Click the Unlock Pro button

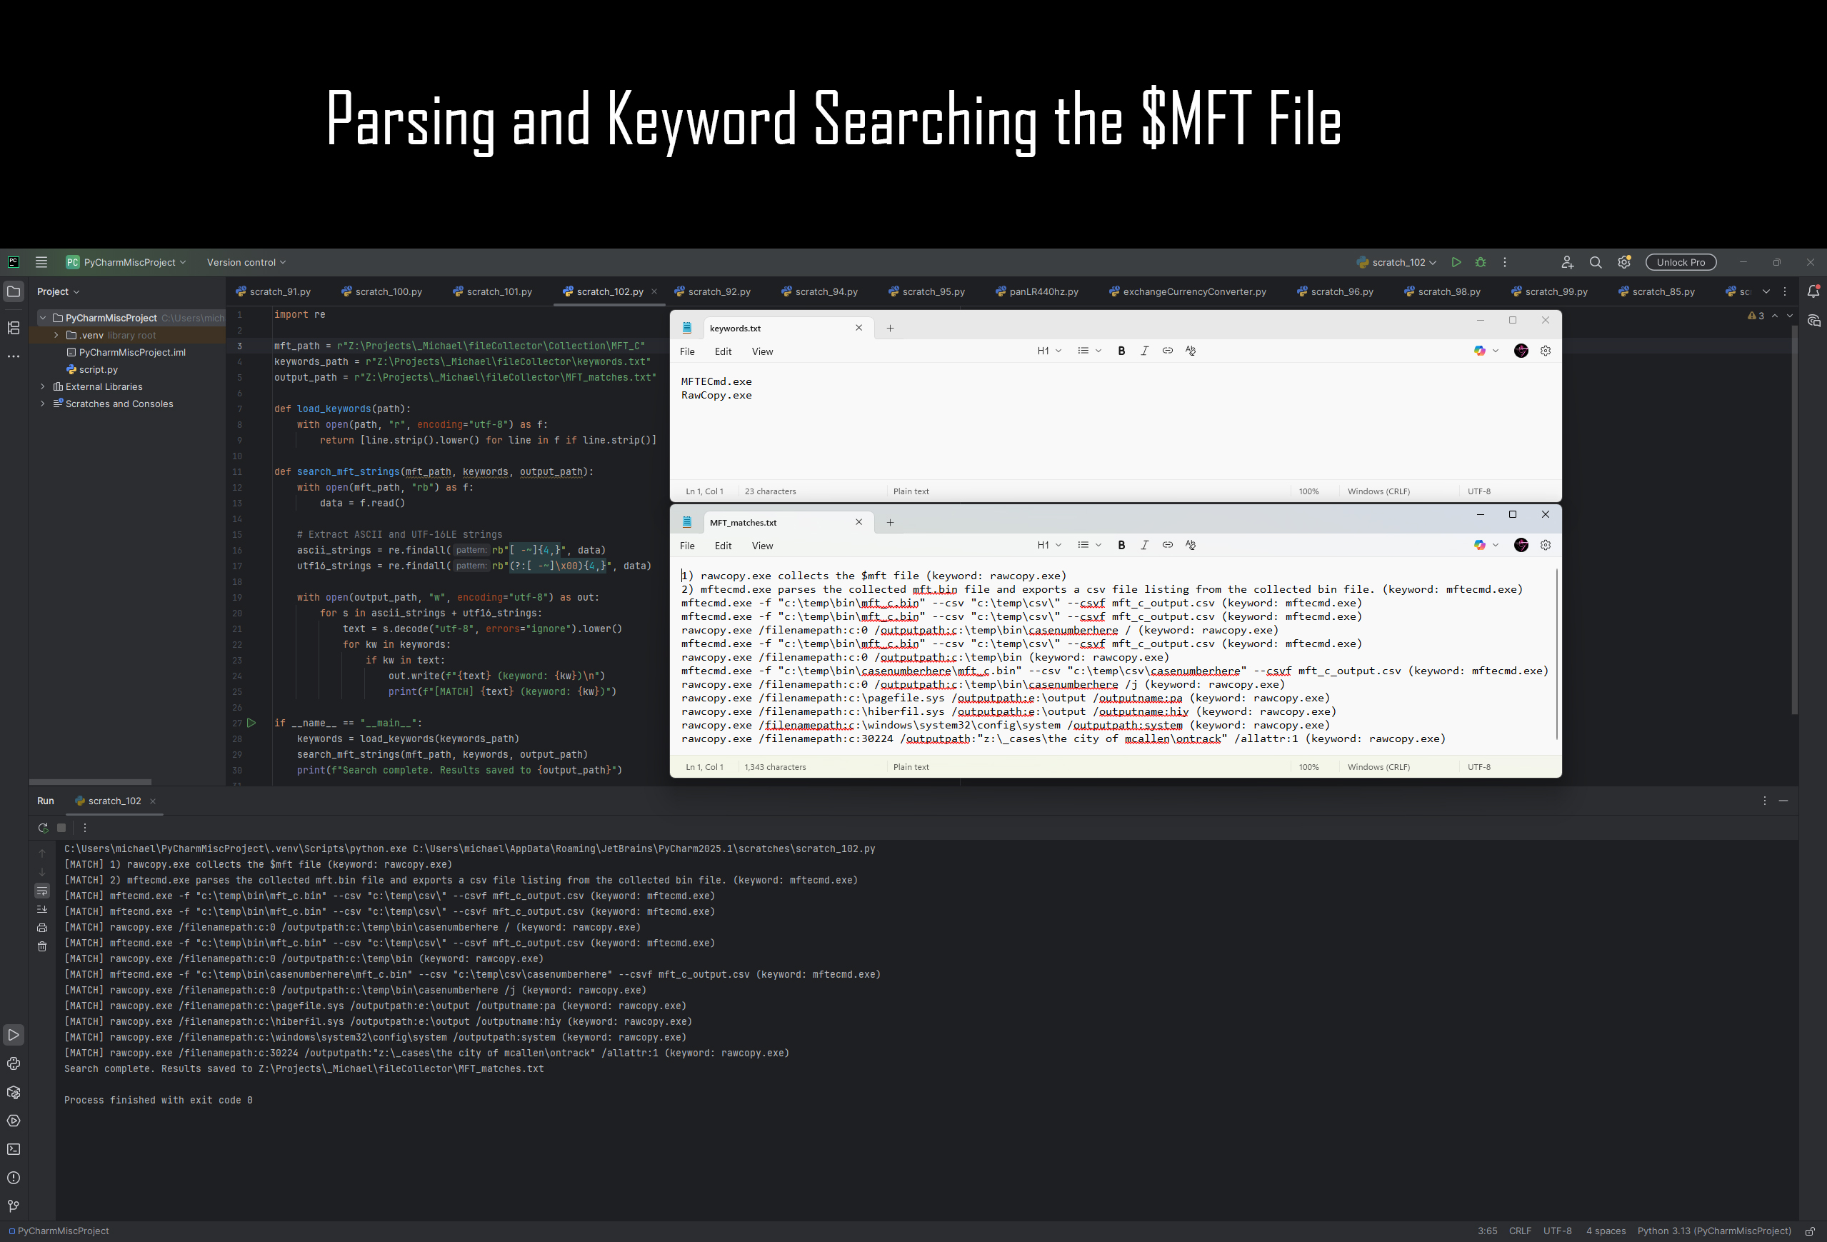(1680, 263)
